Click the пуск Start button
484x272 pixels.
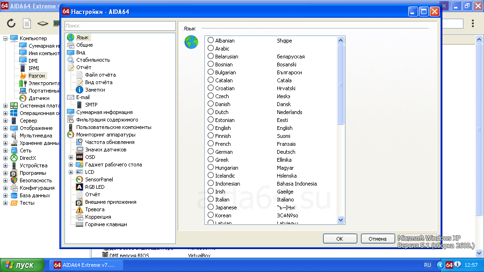[x=22, y=265]
